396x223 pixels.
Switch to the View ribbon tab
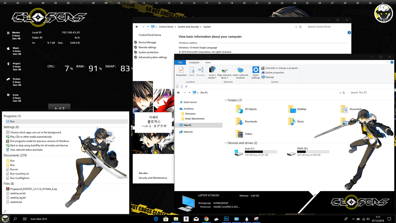point(208,62)
